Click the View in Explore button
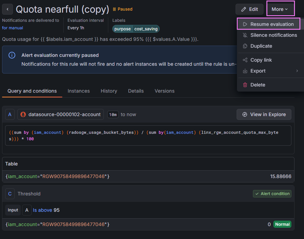Screen dimensions: 304x239 click(x=264, y=114)
